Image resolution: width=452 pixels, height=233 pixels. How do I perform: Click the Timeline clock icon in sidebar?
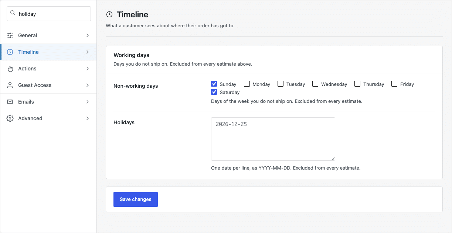[10, 52]
